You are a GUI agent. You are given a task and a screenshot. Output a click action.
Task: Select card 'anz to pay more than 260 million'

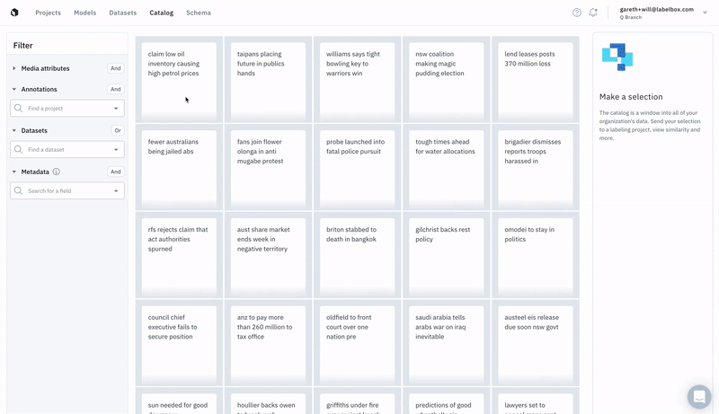tap(268, 343)
